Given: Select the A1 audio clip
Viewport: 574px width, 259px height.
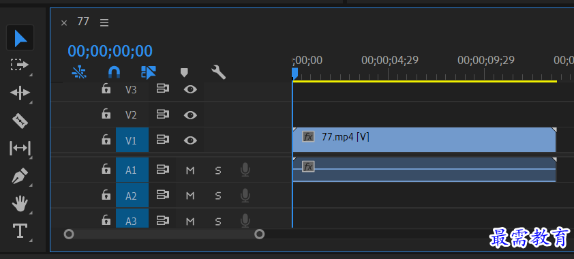Looking at the screenshot, I should [425, 170].
